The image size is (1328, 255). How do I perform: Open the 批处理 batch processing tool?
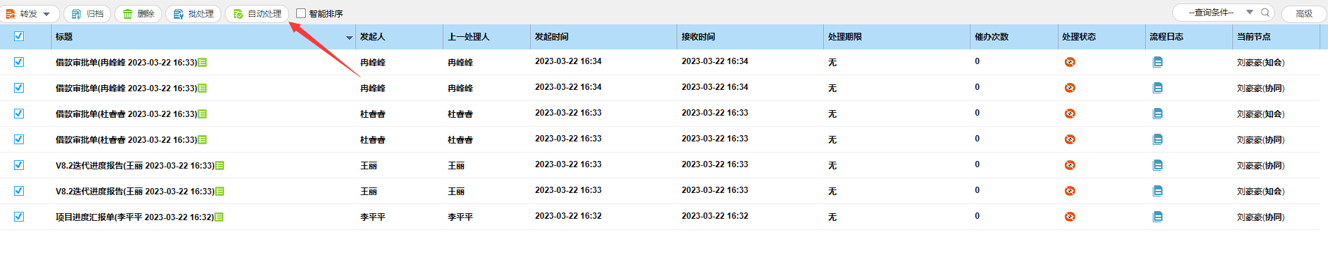point(193,14)
